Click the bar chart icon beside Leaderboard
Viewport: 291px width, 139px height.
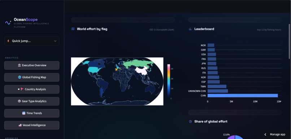[190, 29]
